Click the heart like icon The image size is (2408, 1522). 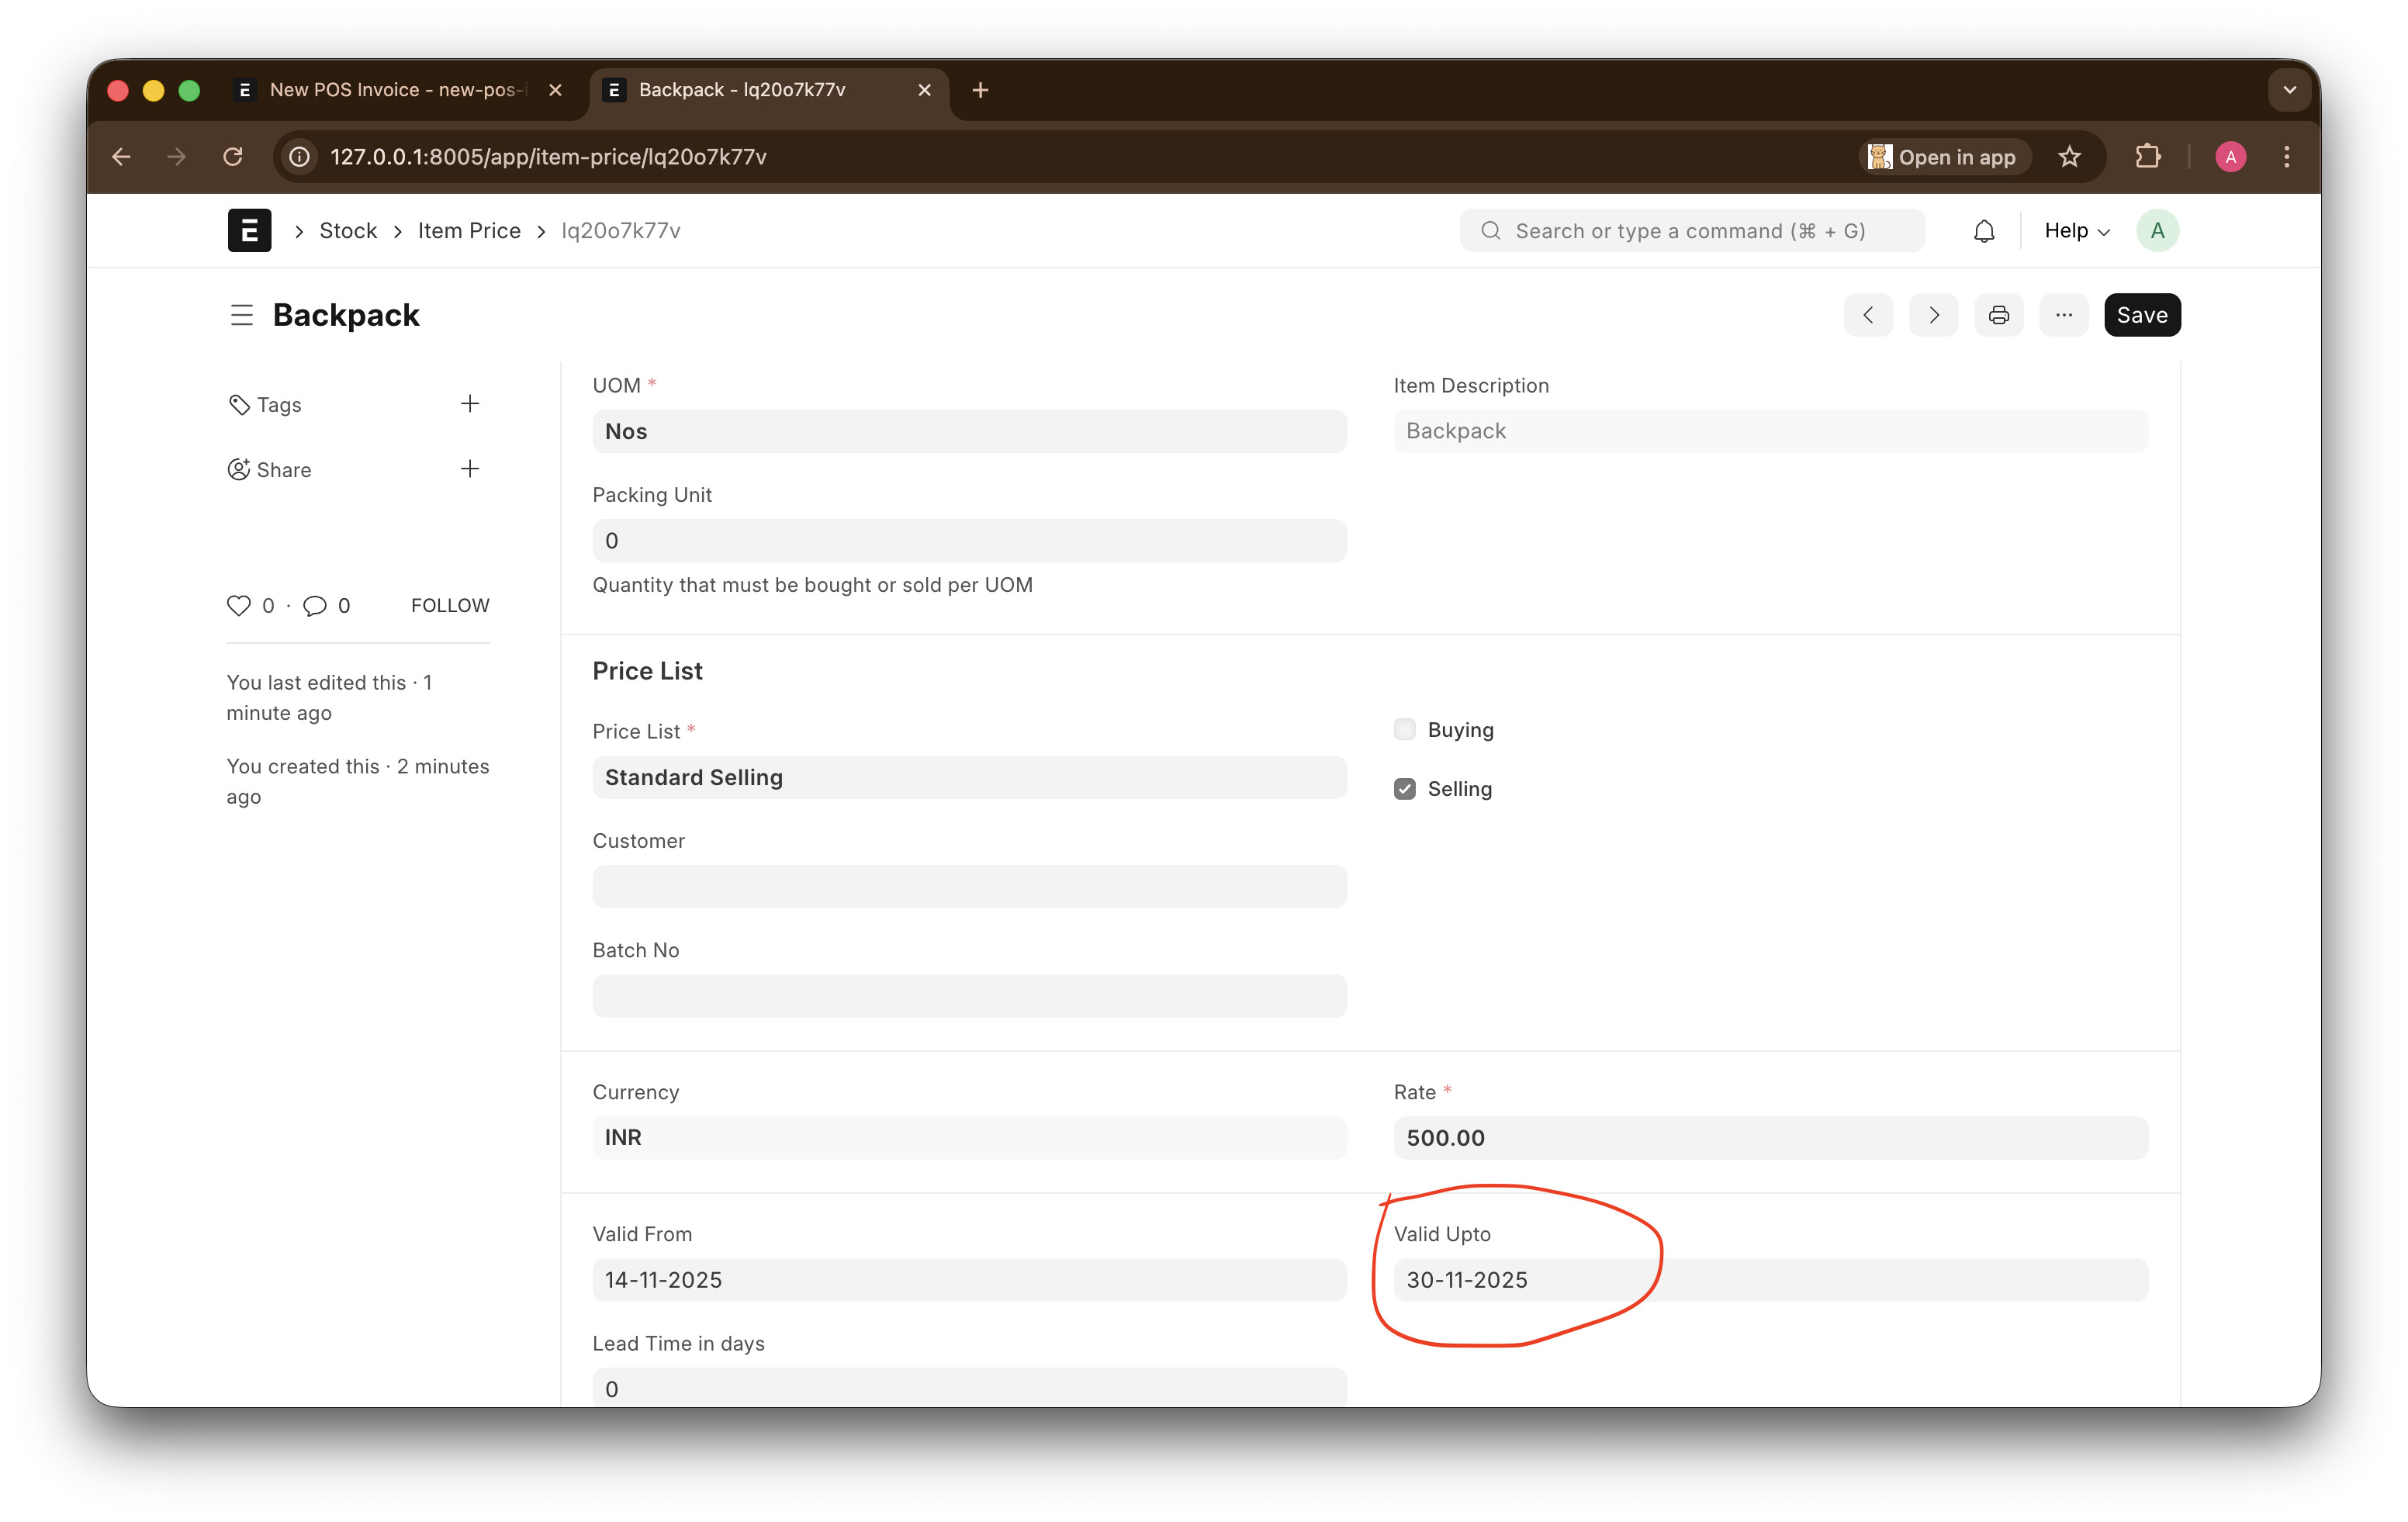coord(238,605)
